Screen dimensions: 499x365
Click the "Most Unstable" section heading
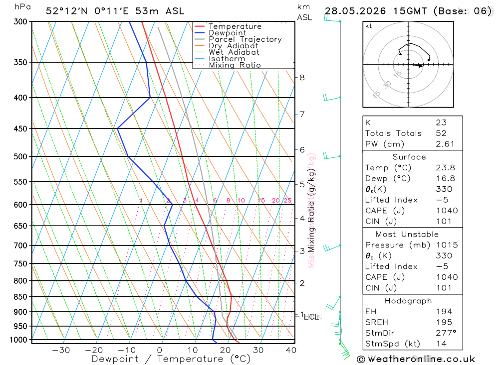pos(407,235)
